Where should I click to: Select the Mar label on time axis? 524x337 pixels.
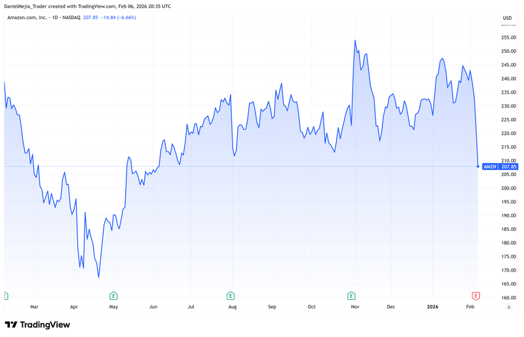point(34,306)
